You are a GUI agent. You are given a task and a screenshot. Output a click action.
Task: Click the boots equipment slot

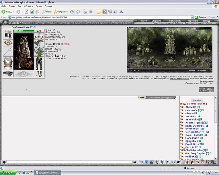(x=39, y=74)
